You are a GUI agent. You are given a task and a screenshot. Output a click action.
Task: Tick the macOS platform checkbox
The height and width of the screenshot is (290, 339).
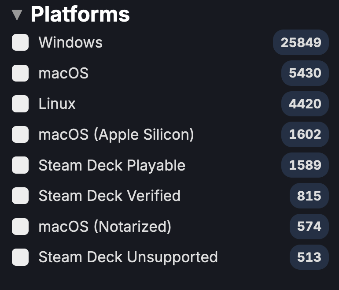tap(20, 73)
